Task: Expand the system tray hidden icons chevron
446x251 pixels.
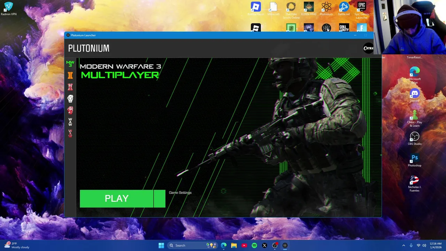Action: click(x=403, y=245)
